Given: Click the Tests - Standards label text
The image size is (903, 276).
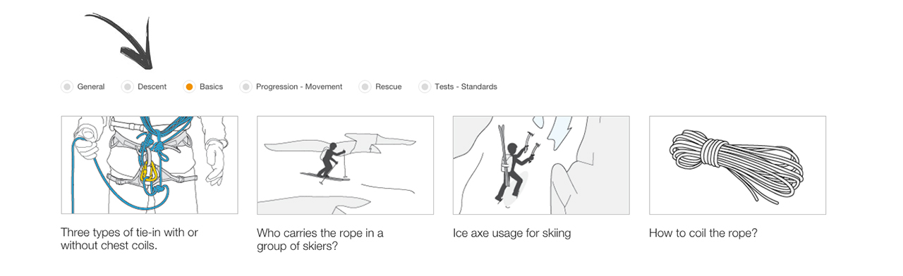Looking at the screenshot, I should point(466,87).
